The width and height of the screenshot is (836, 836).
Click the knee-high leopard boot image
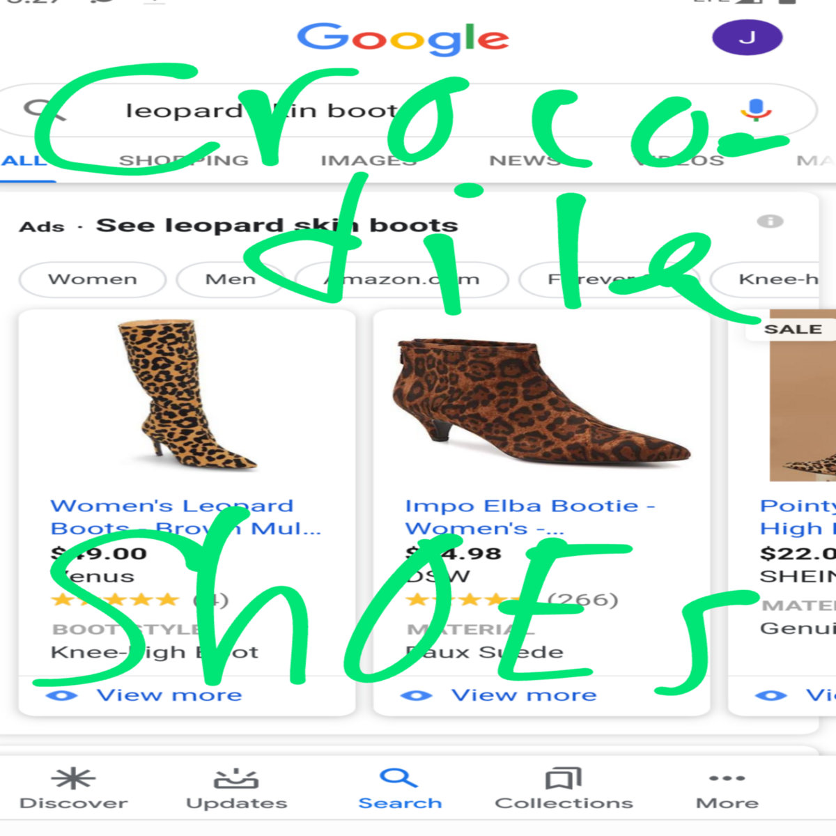pyautogui.click(x=187, y=395)
